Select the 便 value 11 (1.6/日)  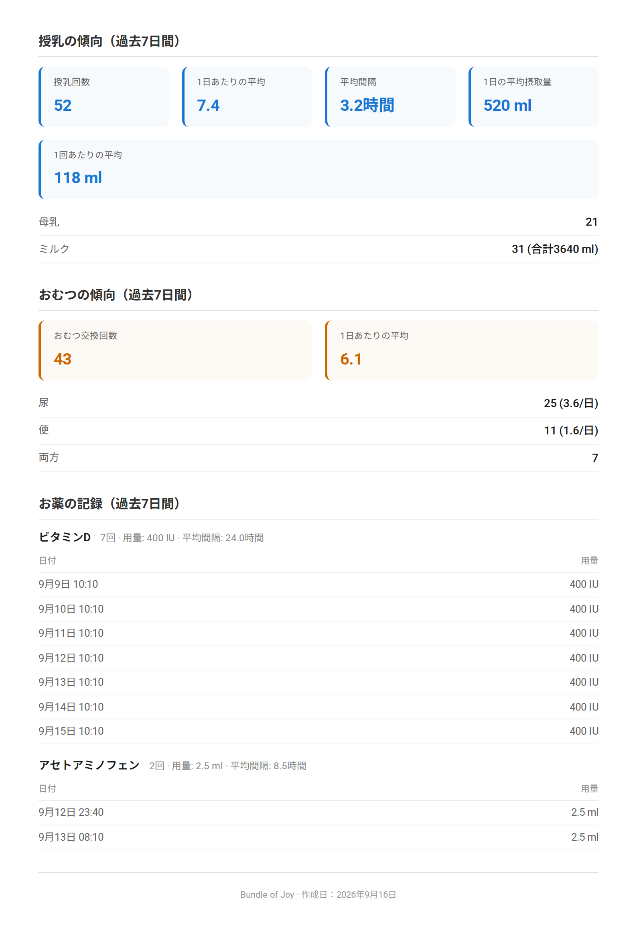click(x=571, y=430)
